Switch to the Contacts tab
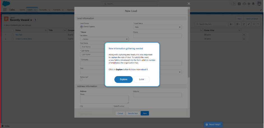 57,10
